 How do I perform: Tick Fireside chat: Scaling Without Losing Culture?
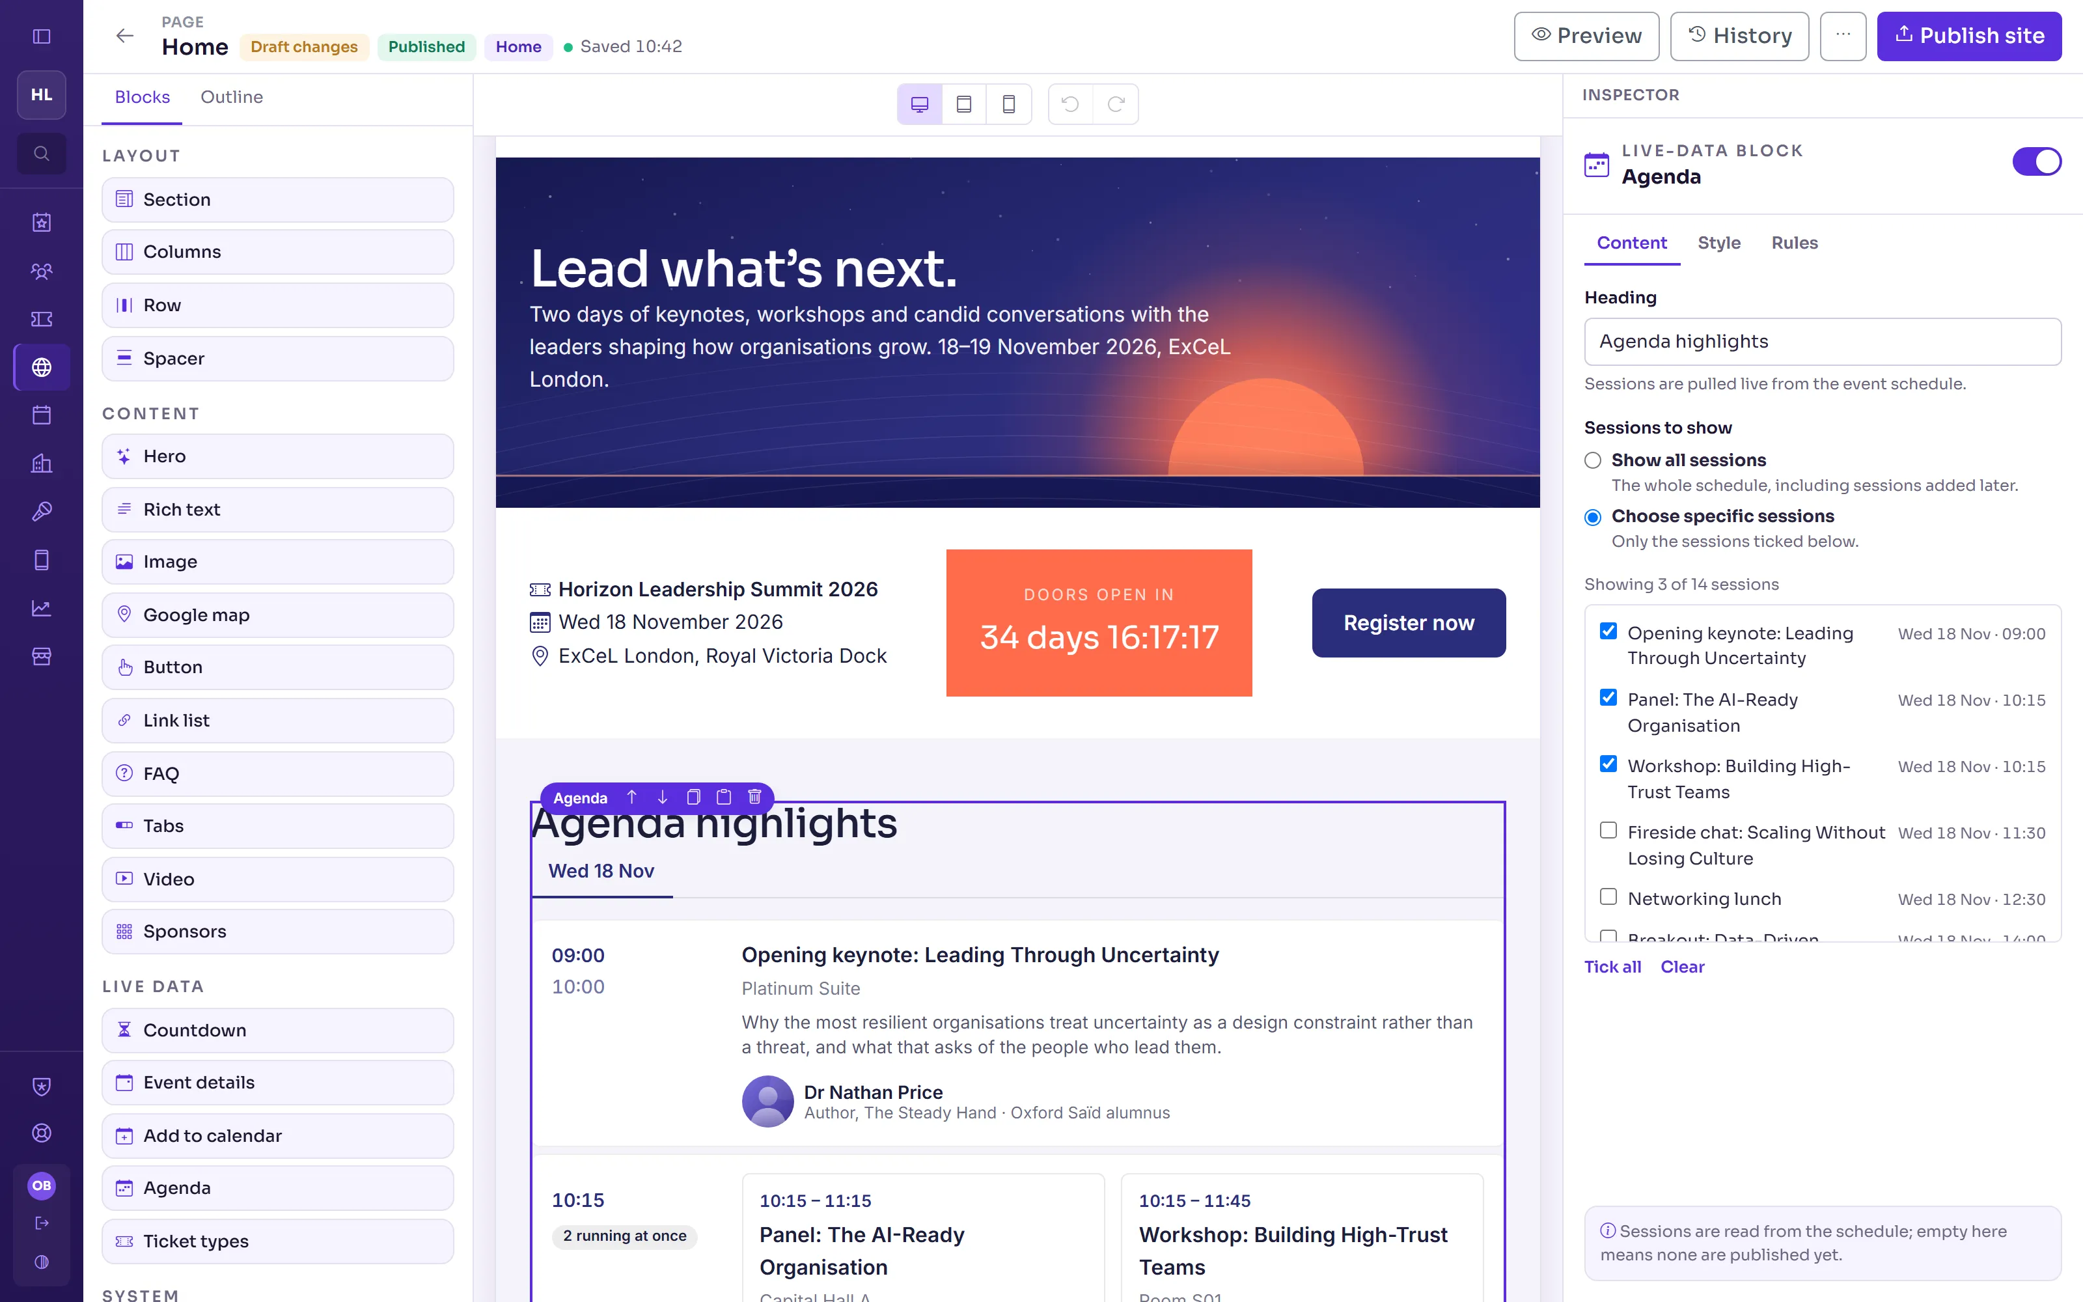coord(1608,831)
